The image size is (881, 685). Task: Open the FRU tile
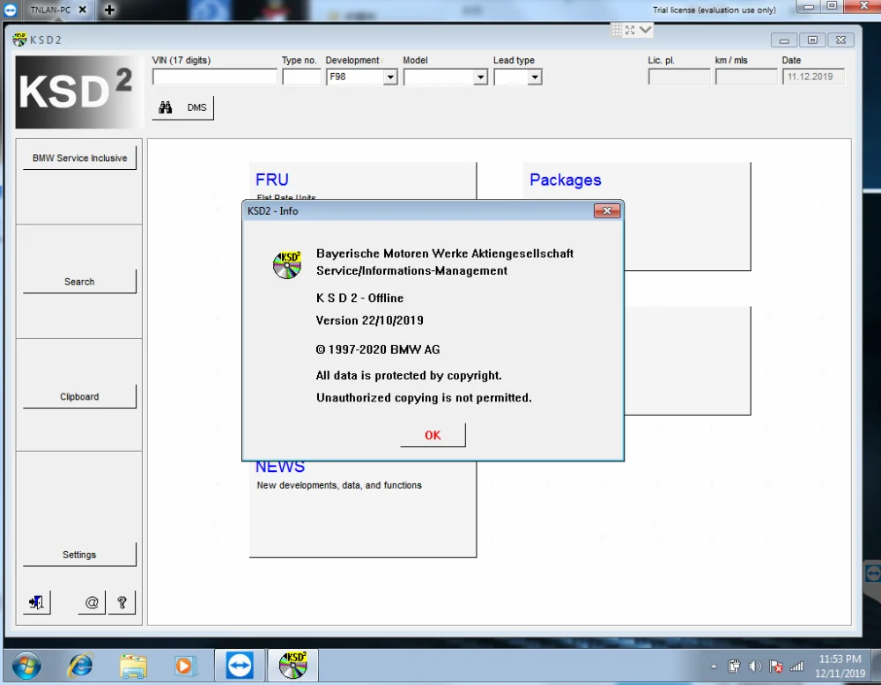362,180
